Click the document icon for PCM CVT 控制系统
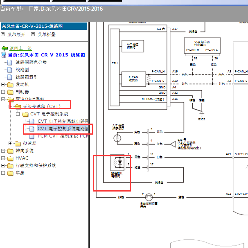The height and width of the screenshot is (248, 248). tap(32, 136)
